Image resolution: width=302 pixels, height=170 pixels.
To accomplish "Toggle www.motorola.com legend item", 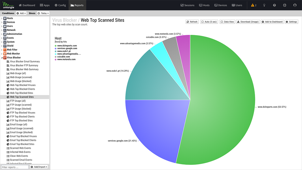I will click(x=65, y=59).
